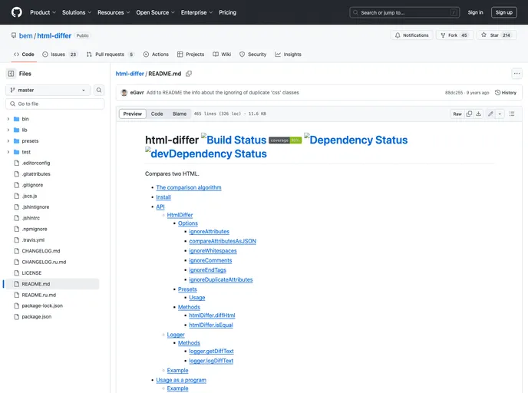The height and width of the screenshot is (393, 528).
Task: Collapse the Files tree side panel icon
Action: (x=11, y=74)
